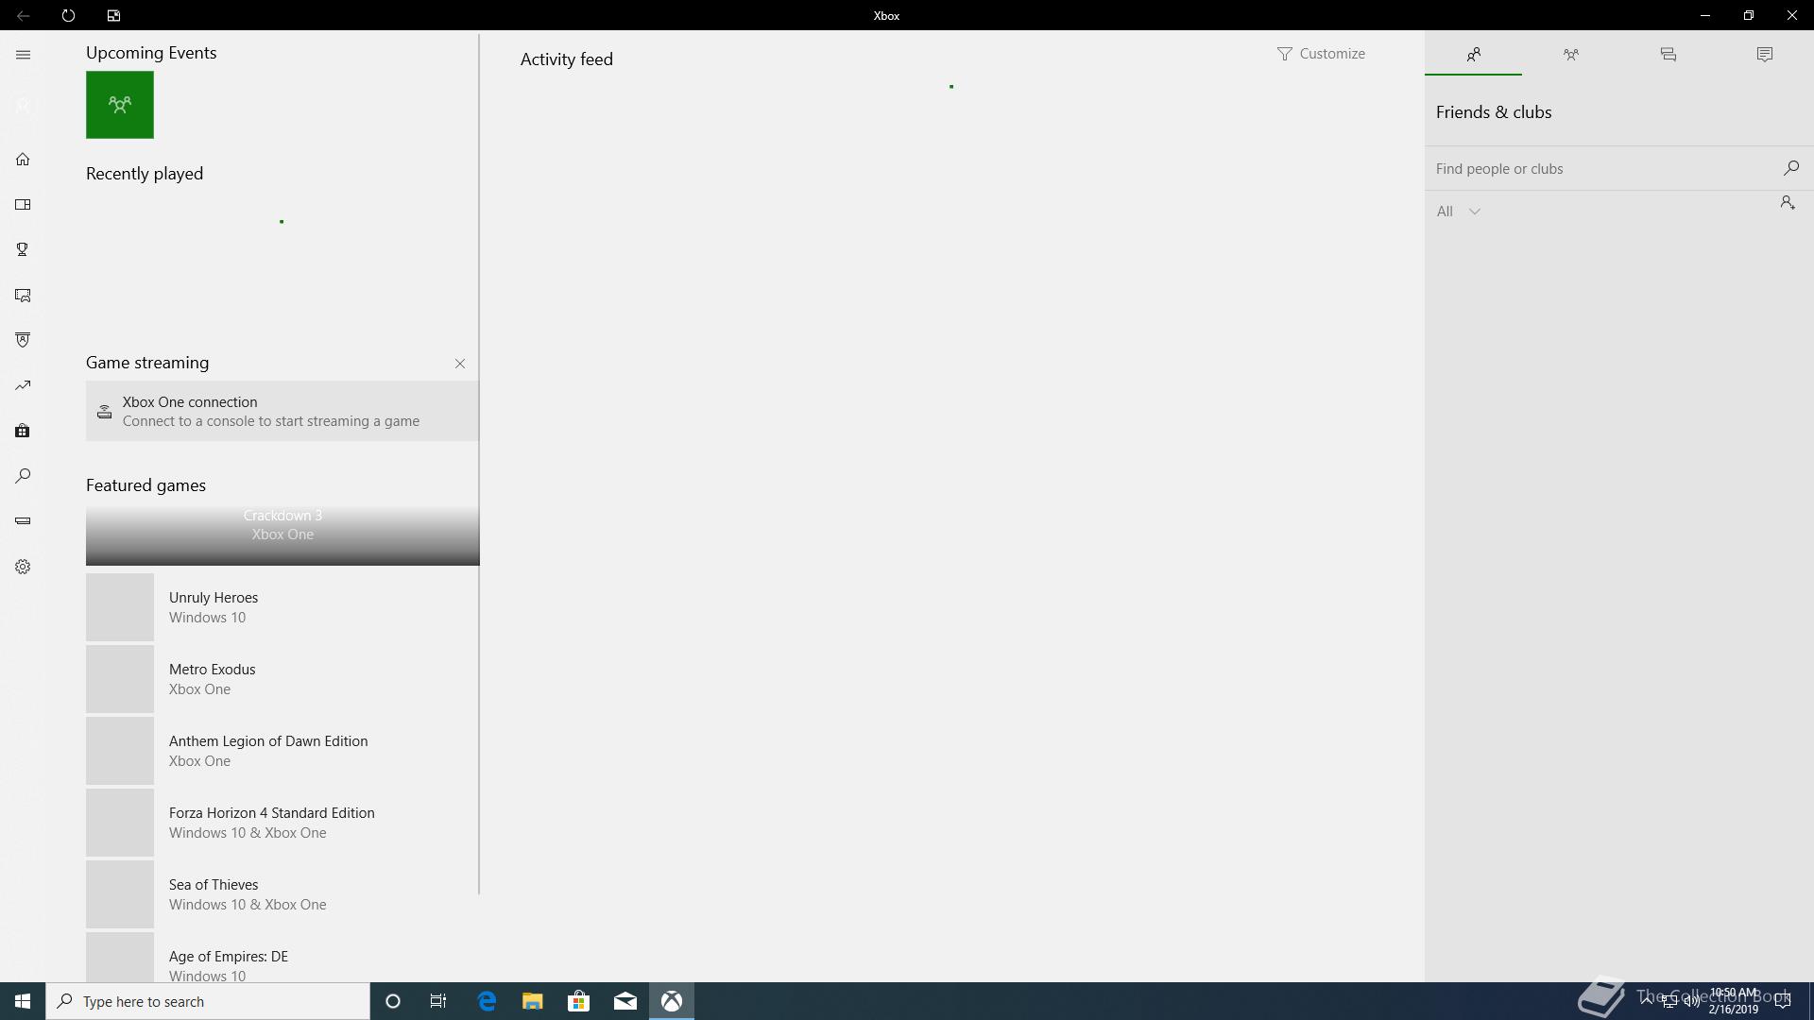Open File Explorer from the taskbar
This screenshot has width=1814, height=1020.
pyautogui.click(x=533, y=1001)
